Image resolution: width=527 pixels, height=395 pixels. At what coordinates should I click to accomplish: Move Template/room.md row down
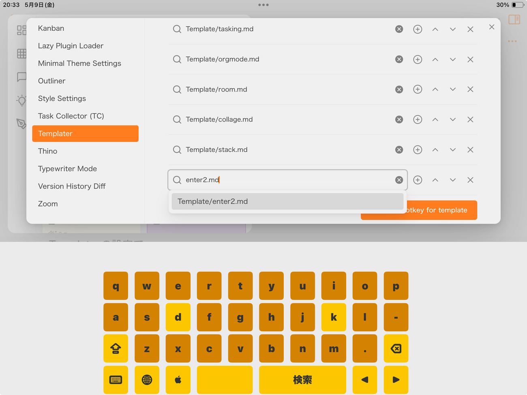pyautogui.click(x=453, y=90)
